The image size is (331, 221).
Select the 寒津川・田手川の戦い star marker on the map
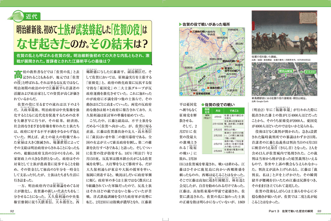tap(222, 69)
